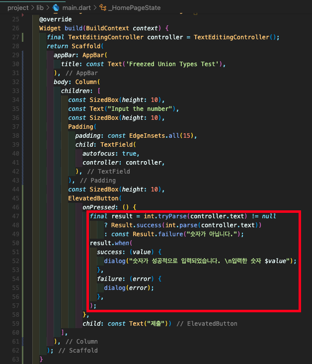
Task: Click the onPressed property on line 46
Action: point(98,207)
